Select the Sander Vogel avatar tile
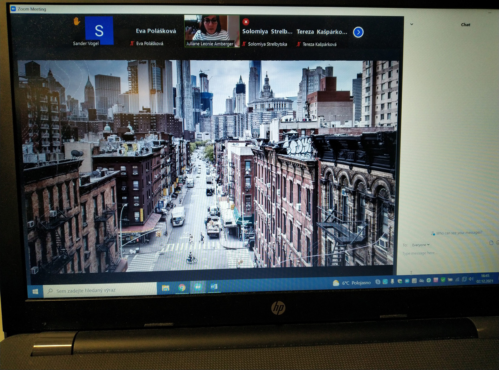 coord(99,30)
